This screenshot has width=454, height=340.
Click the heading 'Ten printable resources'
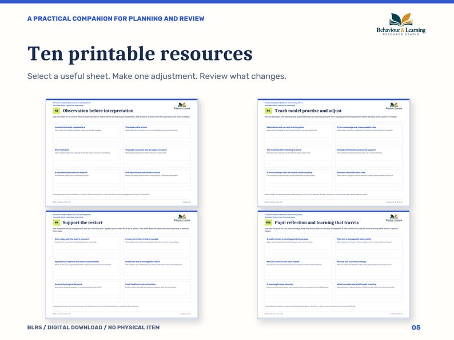point(140,54)
